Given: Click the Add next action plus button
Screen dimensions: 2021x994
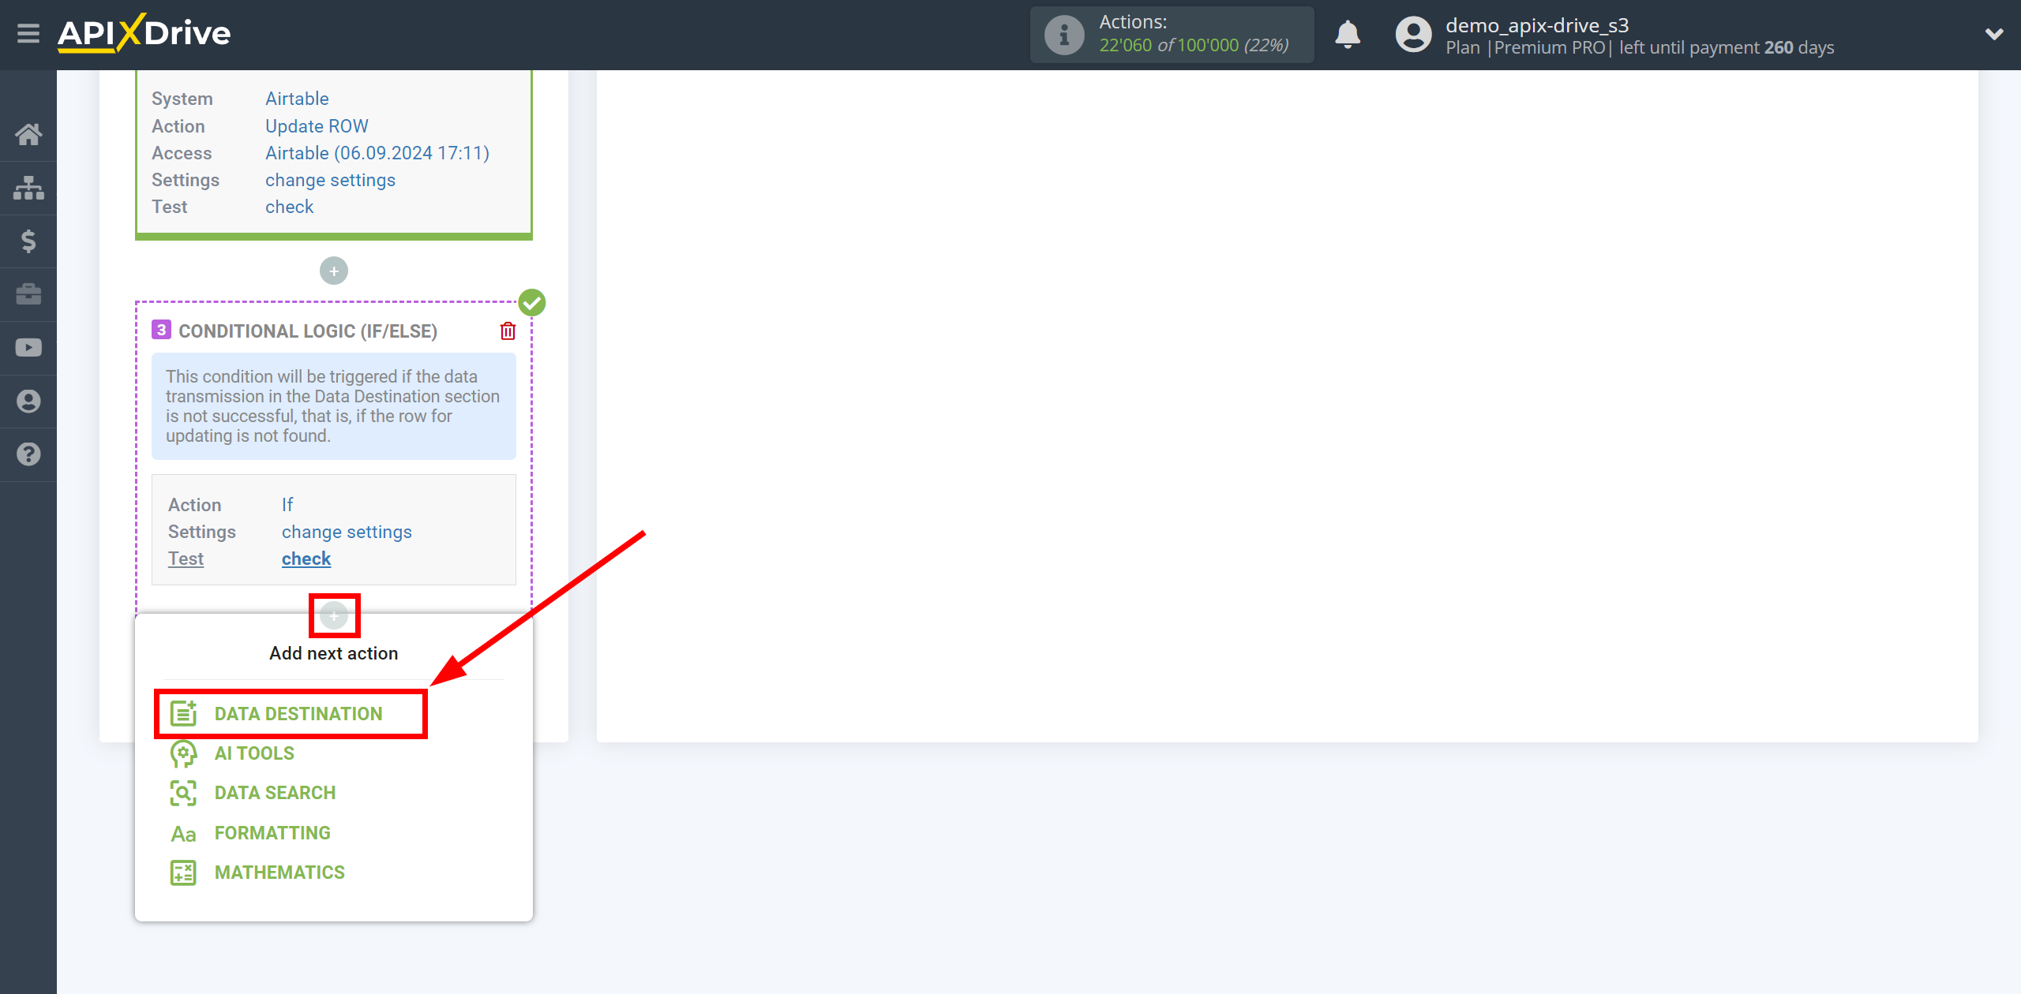Looking at the screenshot, I should [x=334, y=615].
